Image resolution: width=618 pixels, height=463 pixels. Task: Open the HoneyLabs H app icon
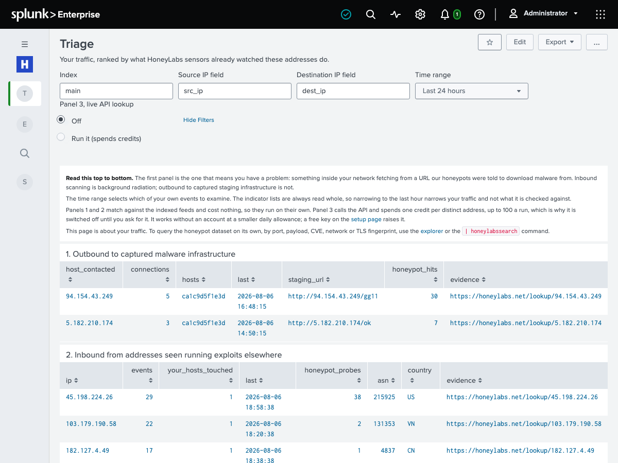pyautogui.click(x=25, y=64)
